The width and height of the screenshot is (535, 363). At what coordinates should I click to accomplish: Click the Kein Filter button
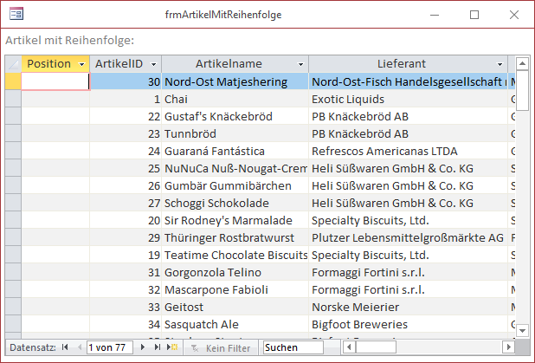[x=221, y=348]
